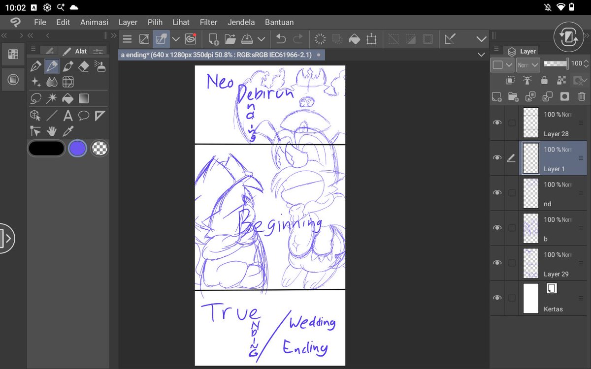
Task: Select the Auto select magic wand
Action: click(52, 99)
